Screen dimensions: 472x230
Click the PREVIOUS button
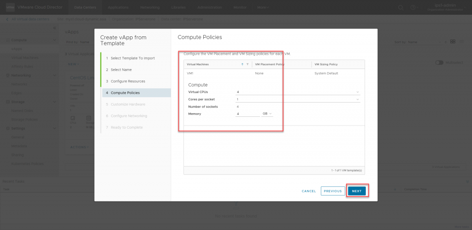332,191
